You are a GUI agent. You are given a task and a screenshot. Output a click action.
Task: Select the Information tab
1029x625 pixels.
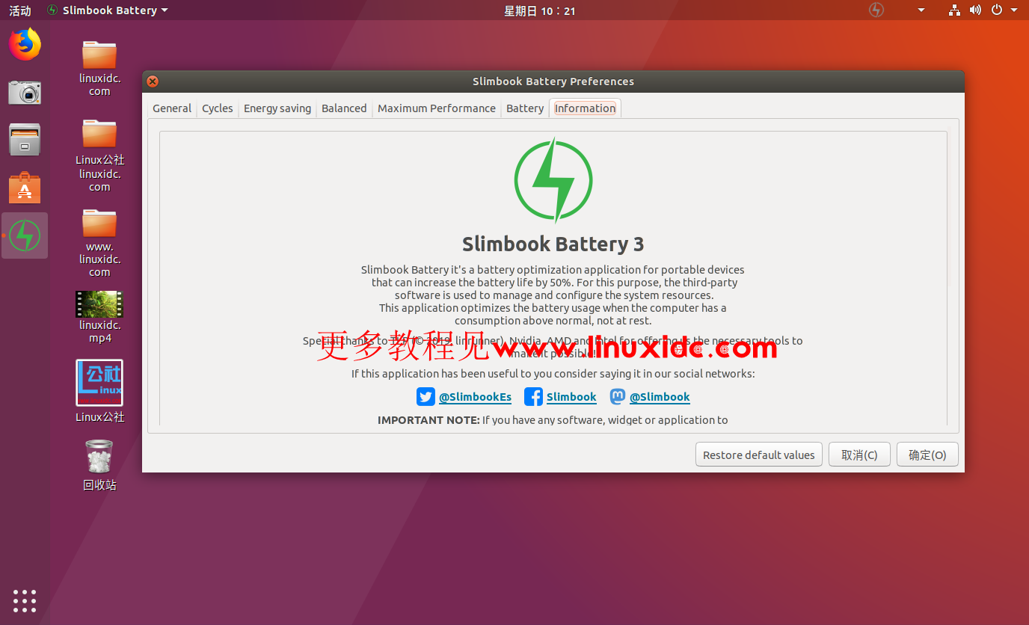pos(585,108)
